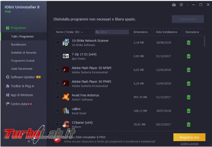Mark the calibre checkbox
Image resolution: width=212 pixels, height=147 pixels.
[x=57, y=110]
